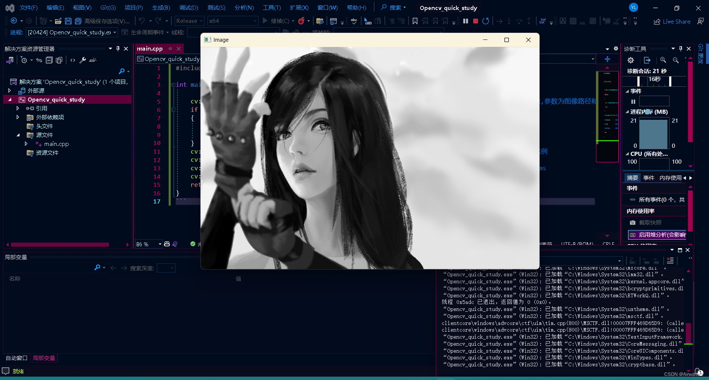Switch to the 局部变量 tab
709x380 pixels.
[x=44, y=358]
